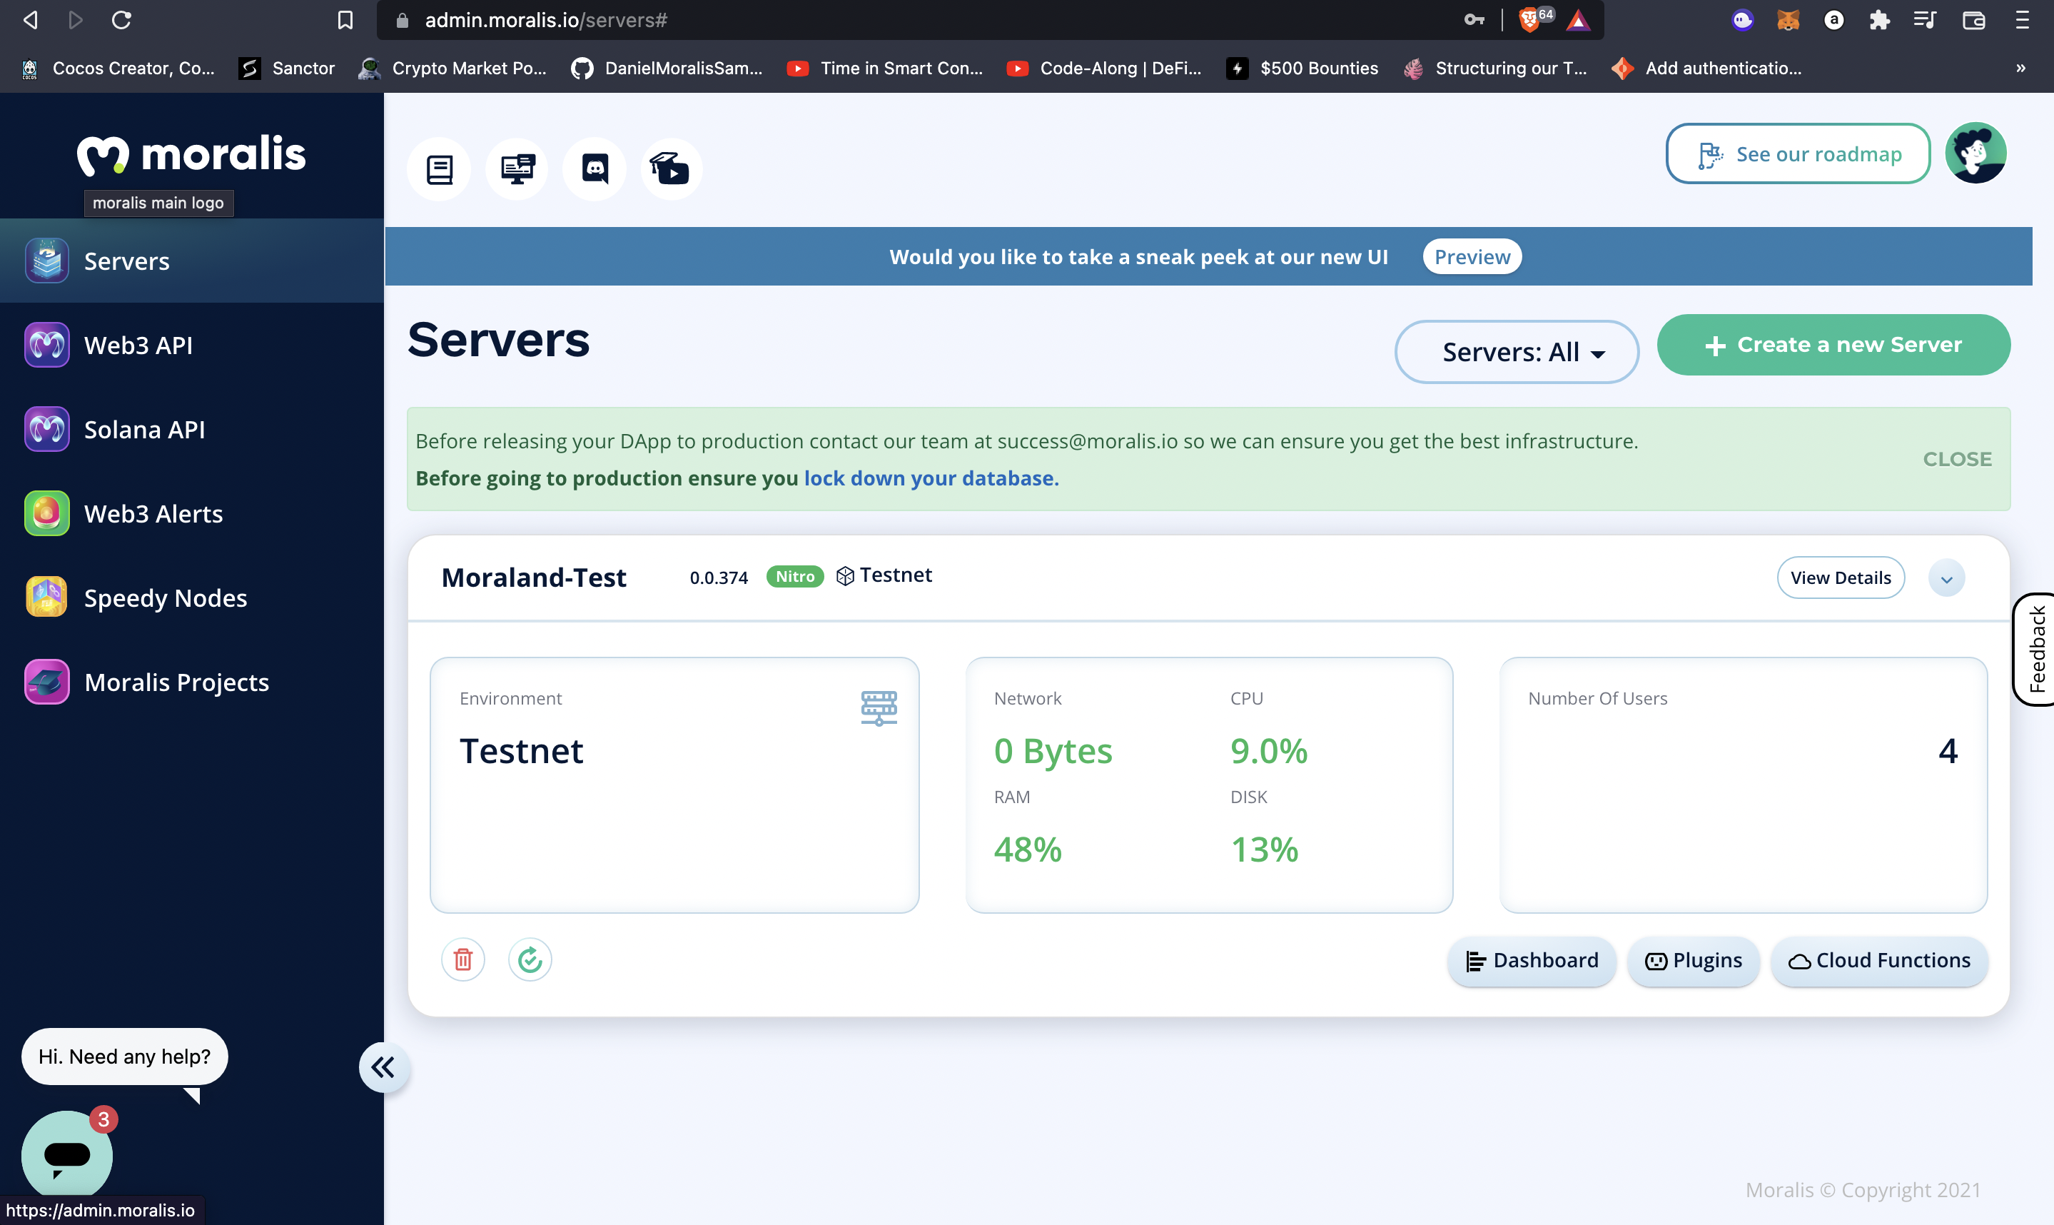Image resolution: width=2054 pixels, height=1225 pixels.
Task: Open the chat support bubble icon
Action: 67,1154
